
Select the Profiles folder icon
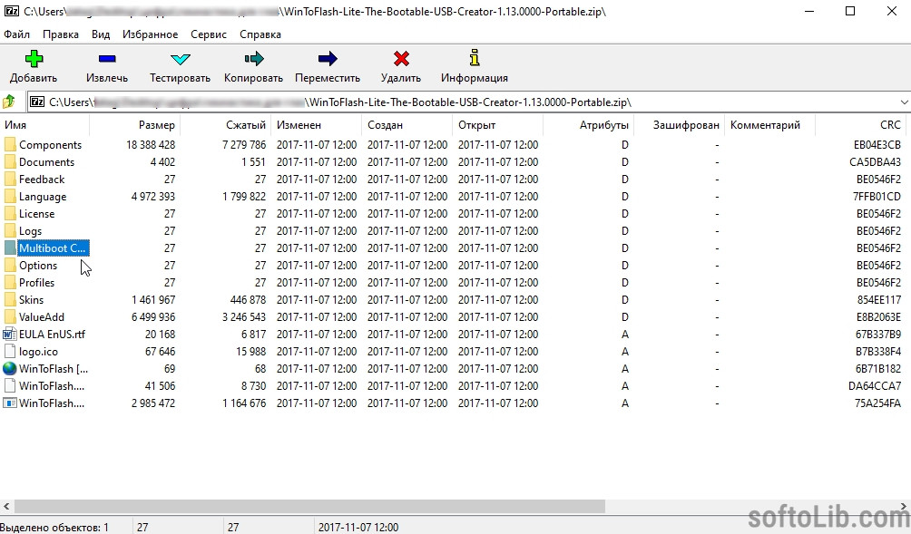coord(10,283)
